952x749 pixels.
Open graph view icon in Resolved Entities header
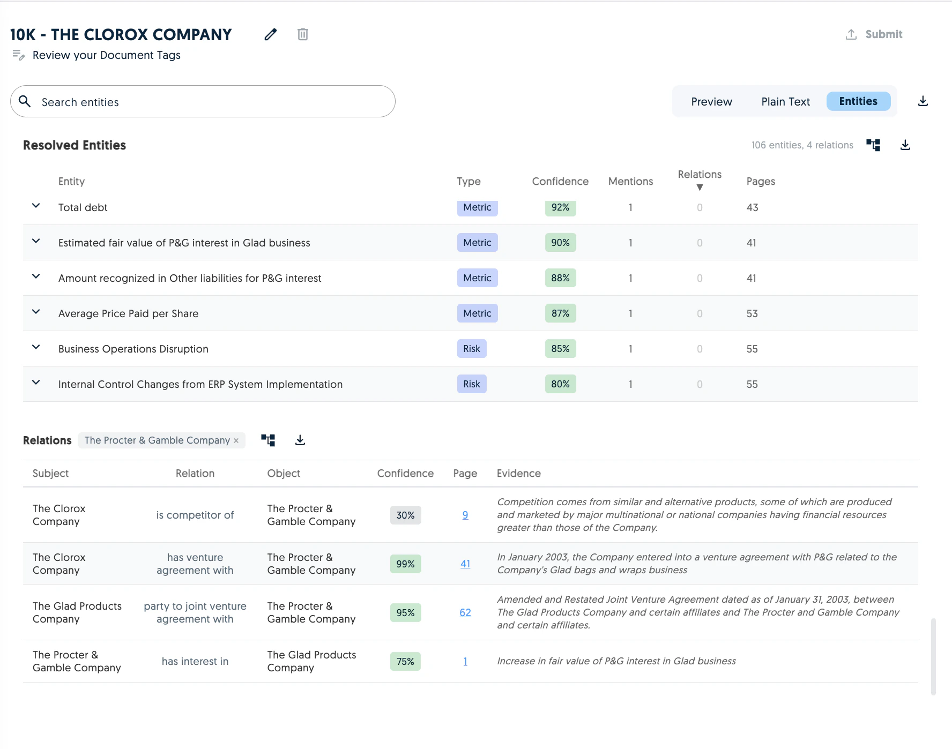[873, 145]
